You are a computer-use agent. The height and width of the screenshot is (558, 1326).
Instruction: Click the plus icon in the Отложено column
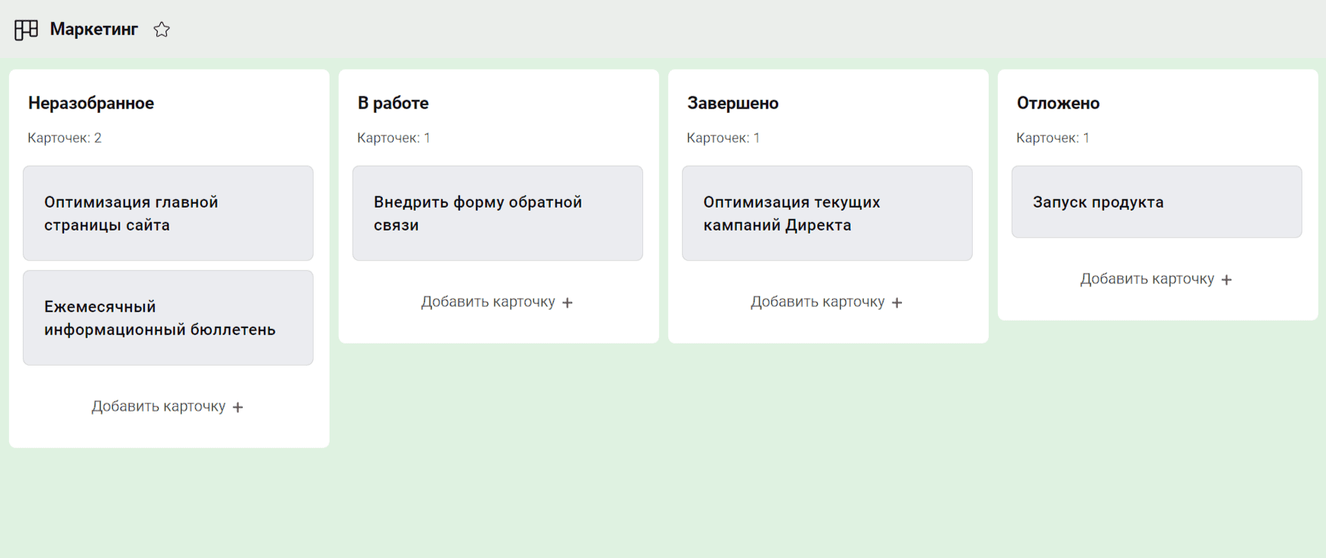click(1227, 280)
